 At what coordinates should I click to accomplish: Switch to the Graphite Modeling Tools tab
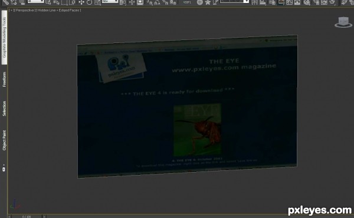[4, 37]
